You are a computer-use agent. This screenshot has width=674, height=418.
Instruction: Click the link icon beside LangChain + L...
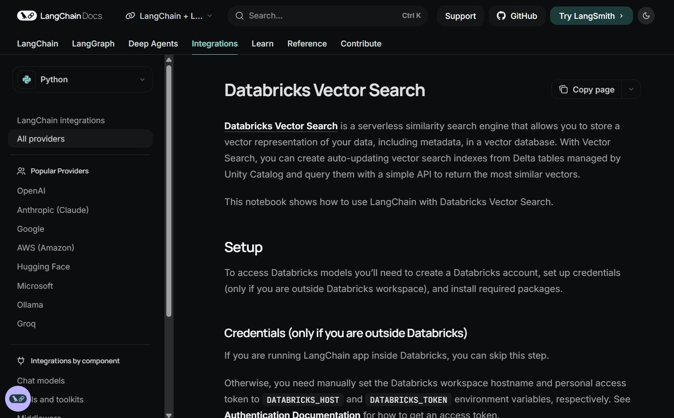point(130,16)
